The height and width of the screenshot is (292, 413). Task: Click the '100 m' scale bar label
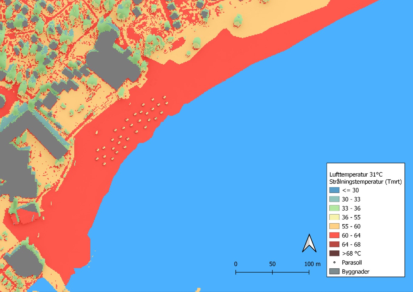point(312,264)
